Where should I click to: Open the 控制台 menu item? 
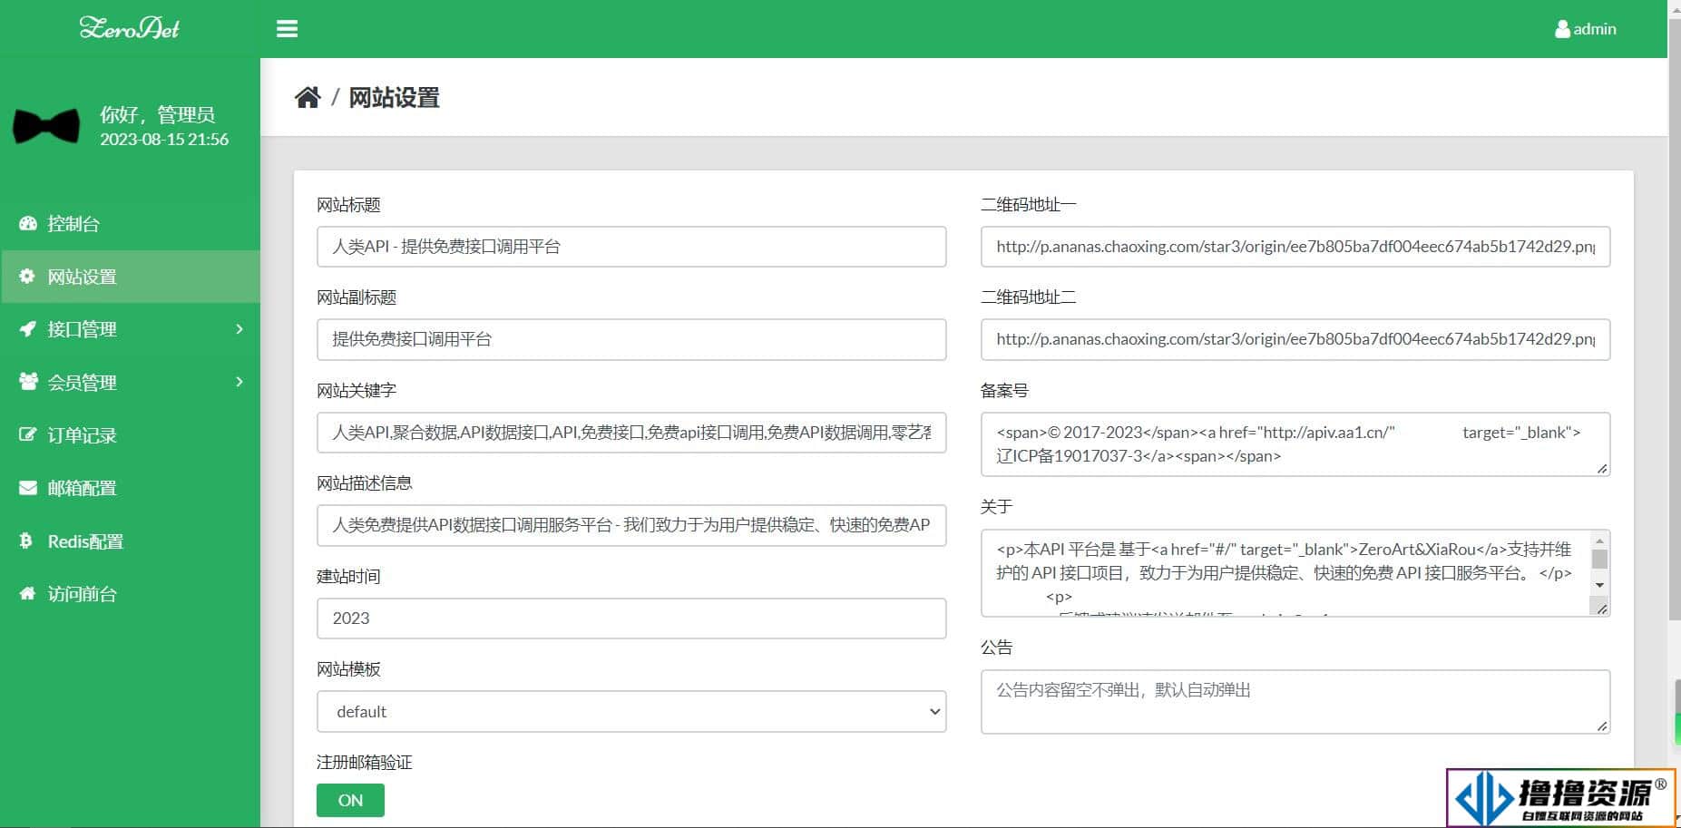[x=130, y=223]
